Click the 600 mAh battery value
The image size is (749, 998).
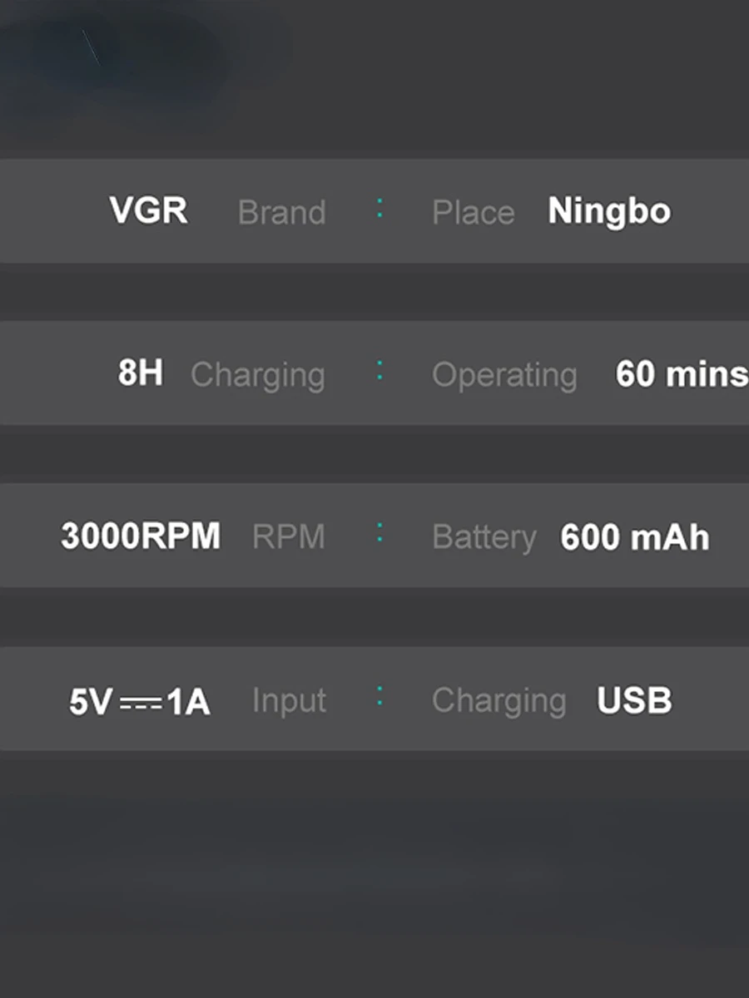(635, 537)
